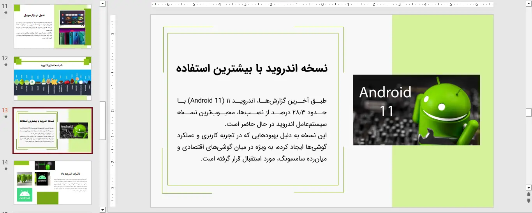The height and width of the screenshot is (213, 532).
Task: Click the thumbnail pane scroll up arrow
Action: click(103, 3)
